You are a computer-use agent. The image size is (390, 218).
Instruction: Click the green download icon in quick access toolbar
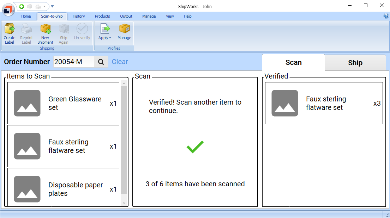coord(22,6)
